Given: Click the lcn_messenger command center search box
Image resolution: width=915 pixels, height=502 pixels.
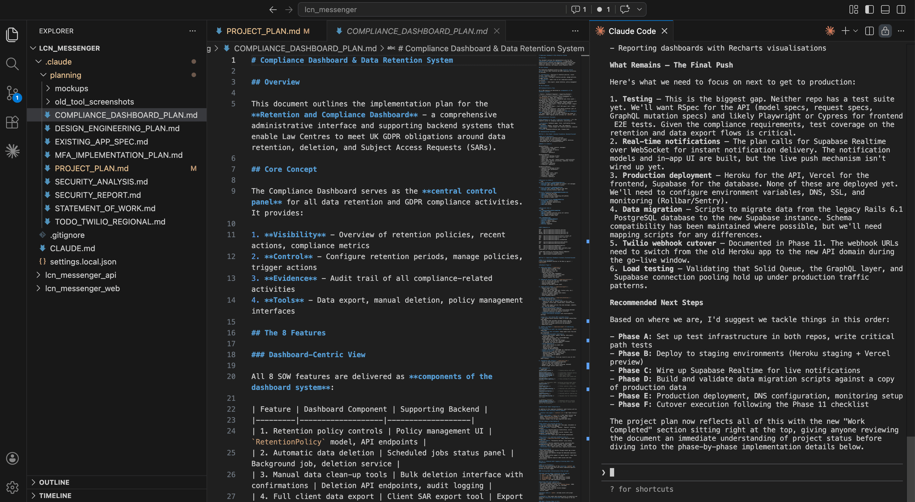Looking at the screenshot, I should (x=432, y=10).
